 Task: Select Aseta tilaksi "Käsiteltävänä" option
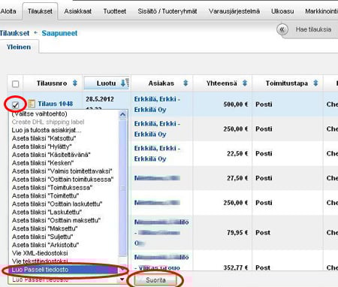(51, 155)
